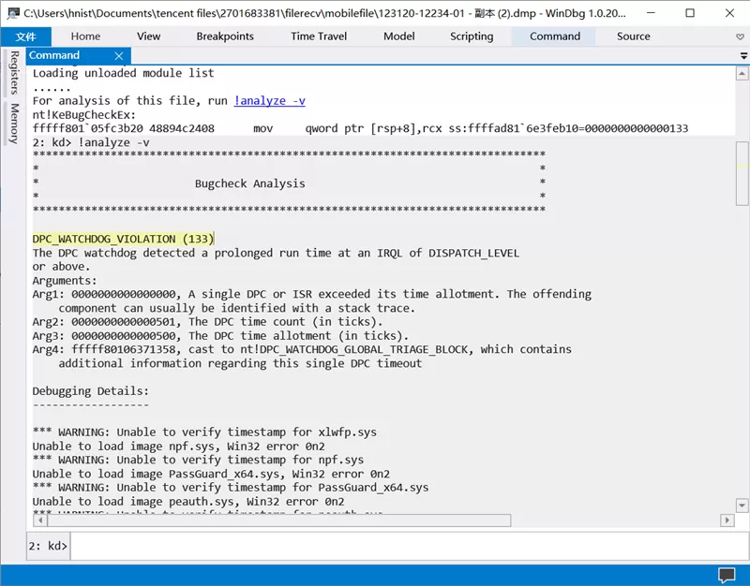Click the horizontal scrollbar right arrow
750x586 pixels.
pos(727,520)
